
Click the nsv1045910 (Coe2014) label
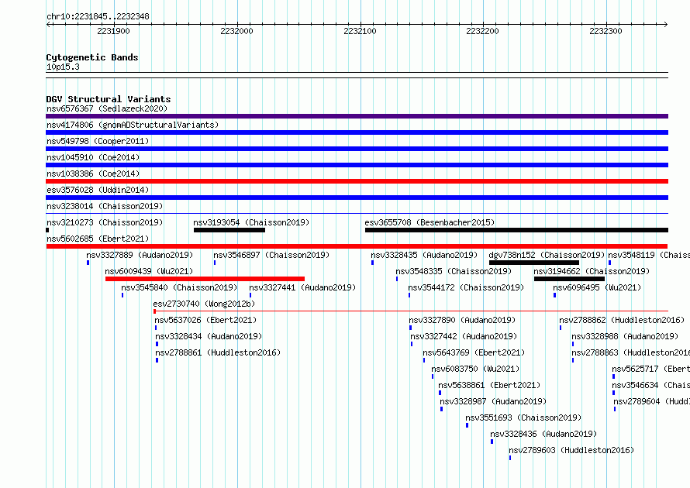[x=93, y=157]
